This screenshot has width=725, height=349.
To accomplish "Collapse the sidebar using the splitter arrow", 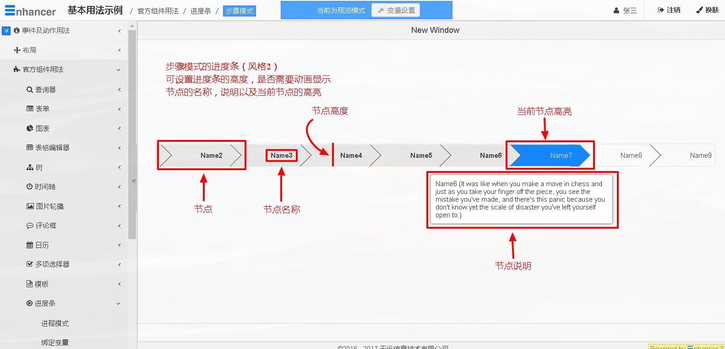I will pyautogui.click(x=134, y=181).
